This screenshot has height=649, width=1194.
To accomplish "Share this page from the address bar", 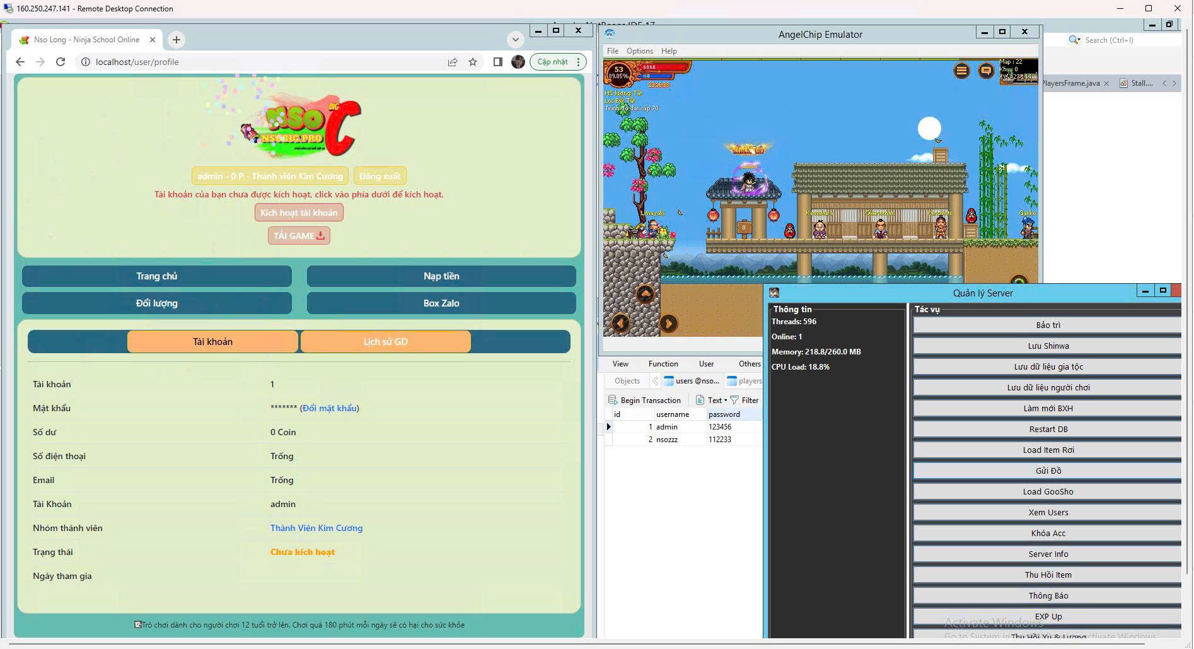I will (453, 62).
